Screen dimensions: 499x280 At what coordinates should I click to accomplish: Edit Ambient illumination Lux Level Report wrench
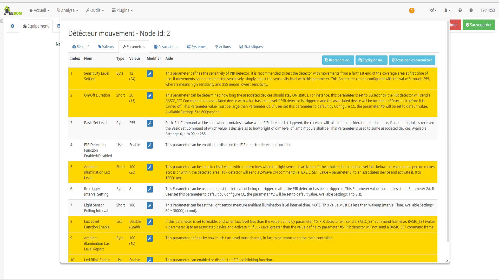[150, 239]
